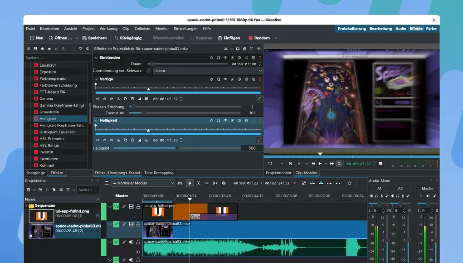
Task: Click the delete icon for the Vertigo effect
Action: pos(260,79)
